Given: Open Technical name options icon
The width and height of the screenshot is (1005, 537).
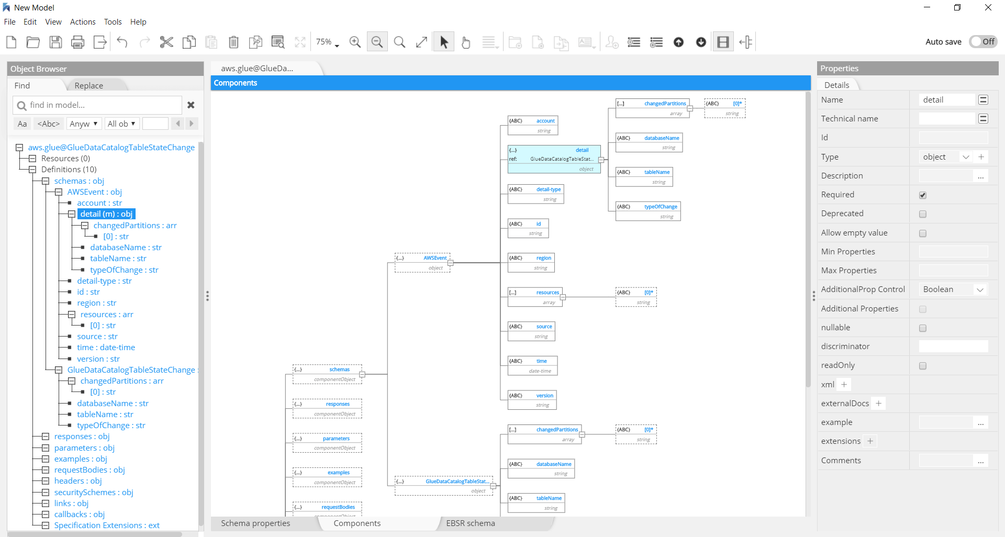Looking at the screenshot, I should pos(983,119).
